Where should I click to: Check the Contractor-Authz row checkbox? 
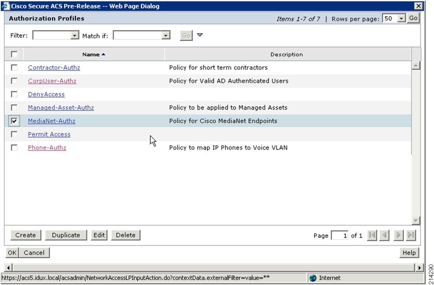pos(14,67)
